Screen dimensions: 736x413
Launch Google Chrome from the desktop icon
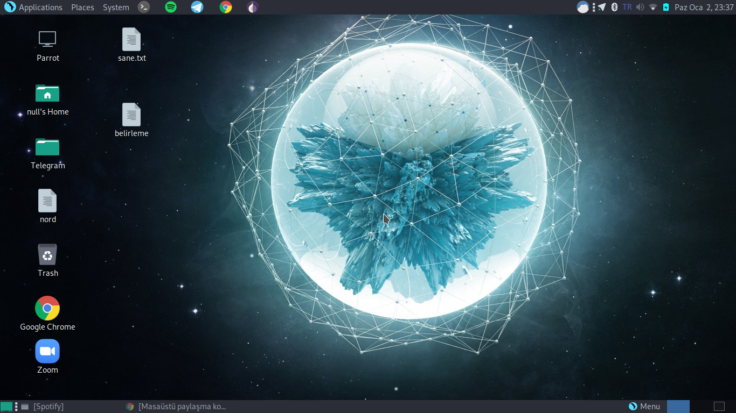click(47, 308)
